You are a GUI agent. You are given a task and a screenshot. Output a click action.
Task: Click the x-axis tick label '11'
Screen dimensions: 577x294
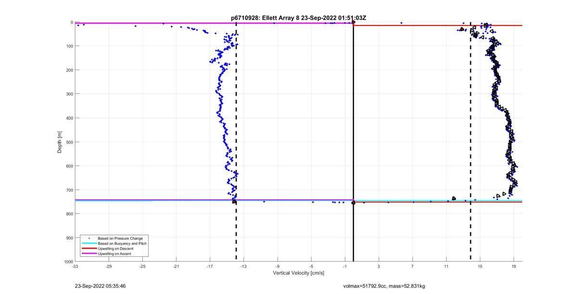pyautogui.click(x=446, y=266)
